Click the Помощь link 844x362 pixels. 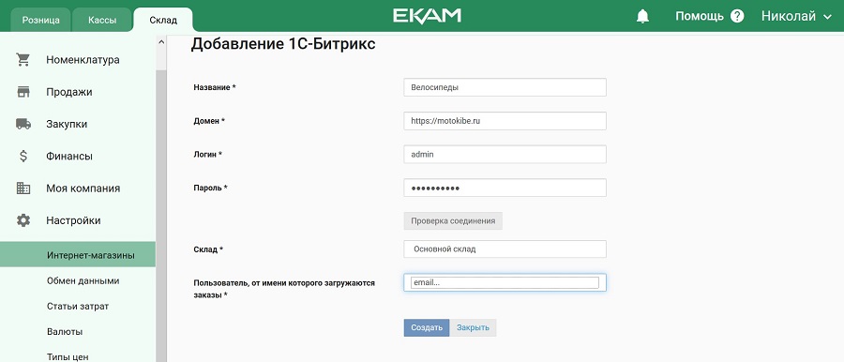tap(700, 16)
